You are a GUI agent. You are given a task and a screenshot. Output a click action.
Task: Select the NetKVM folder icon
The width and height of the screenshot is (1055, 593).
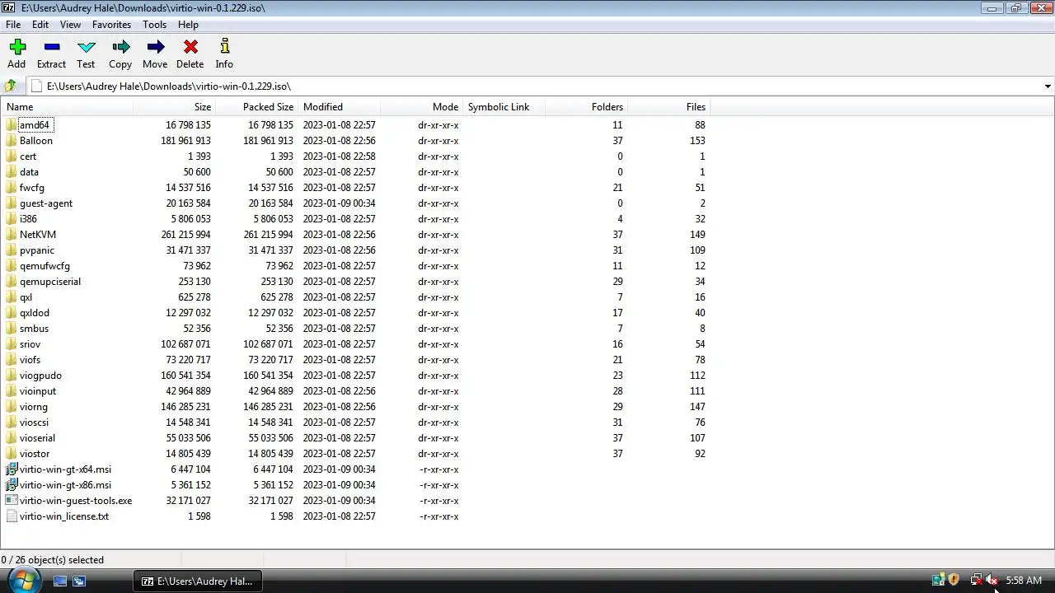point(11,235)
